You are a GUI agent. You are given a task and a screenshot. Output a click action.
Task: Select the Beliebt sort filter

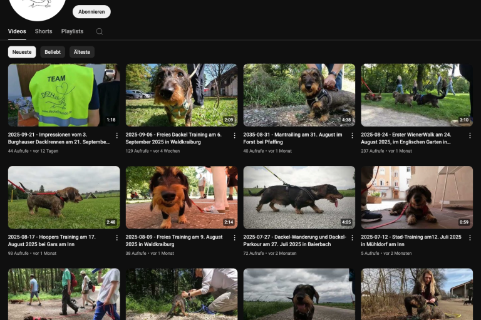click(x=53, y=52)
